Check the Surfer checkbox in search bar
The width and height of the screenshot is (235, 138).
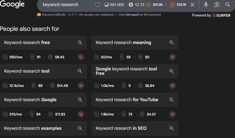tap(98, 5)
